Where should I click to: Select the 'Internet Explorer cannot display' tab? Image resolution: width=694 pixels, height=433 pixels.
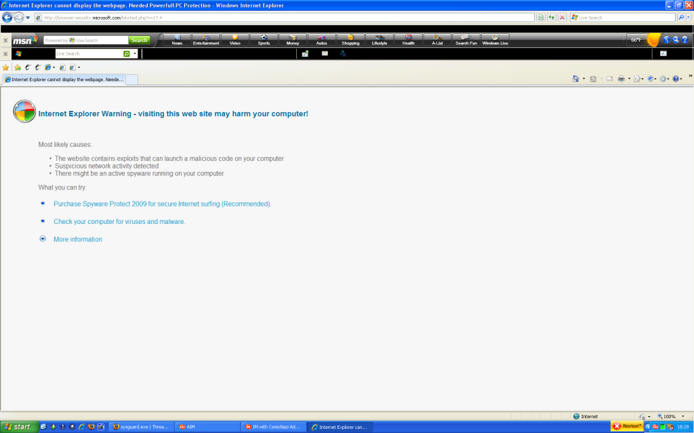click(x=64, y=80)
